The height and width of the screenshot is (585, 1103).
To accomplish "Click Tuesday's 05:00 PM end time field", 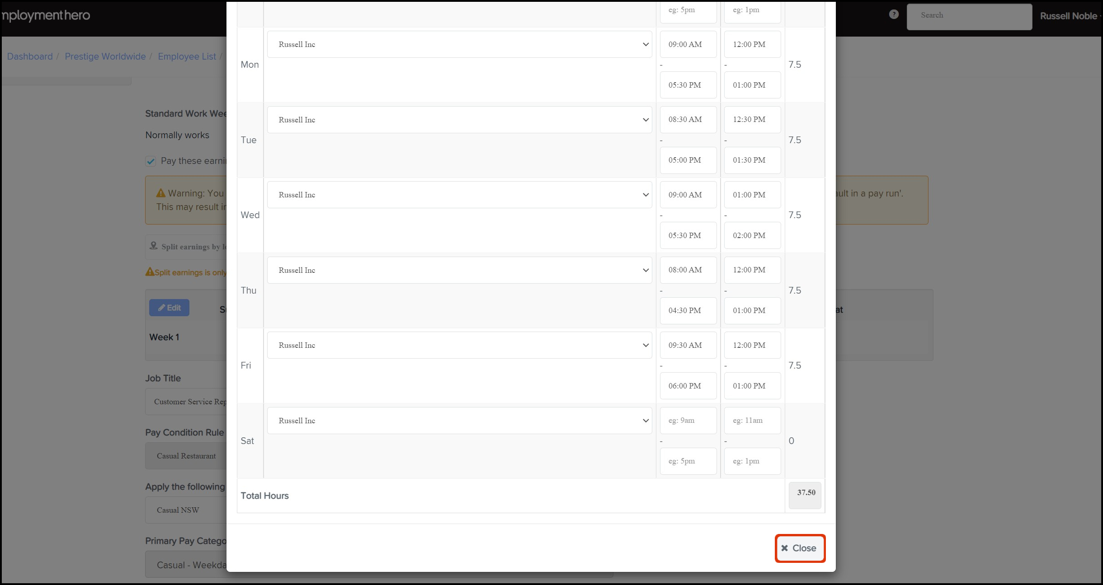I will pos(688,160).
